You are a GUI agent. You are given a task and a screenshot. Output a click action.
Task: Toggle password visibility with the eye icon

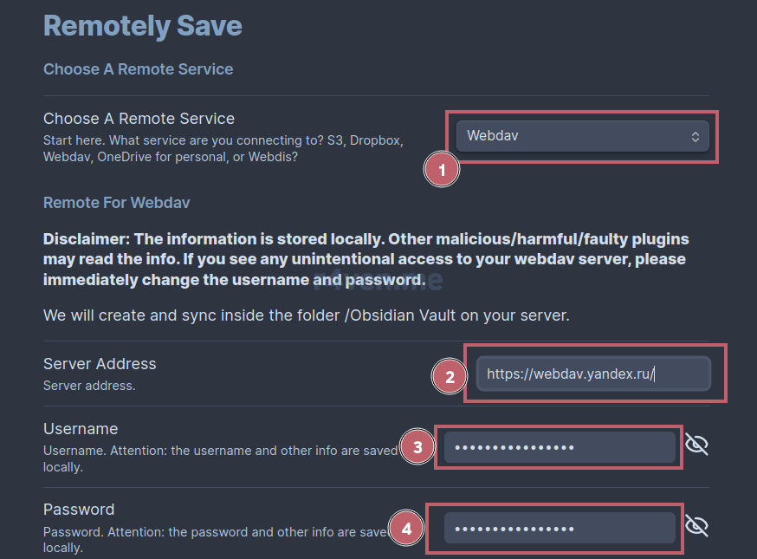tap(696, 525)
